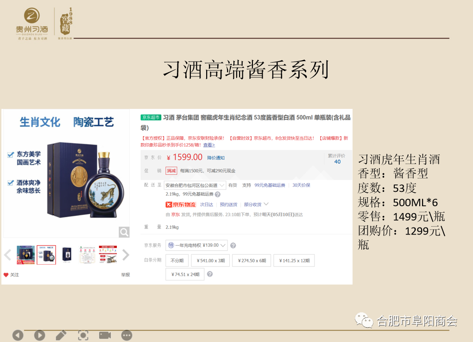Click the shipping fee help question icon
This screenshot has height=342, width=473.
coord(217,194)
